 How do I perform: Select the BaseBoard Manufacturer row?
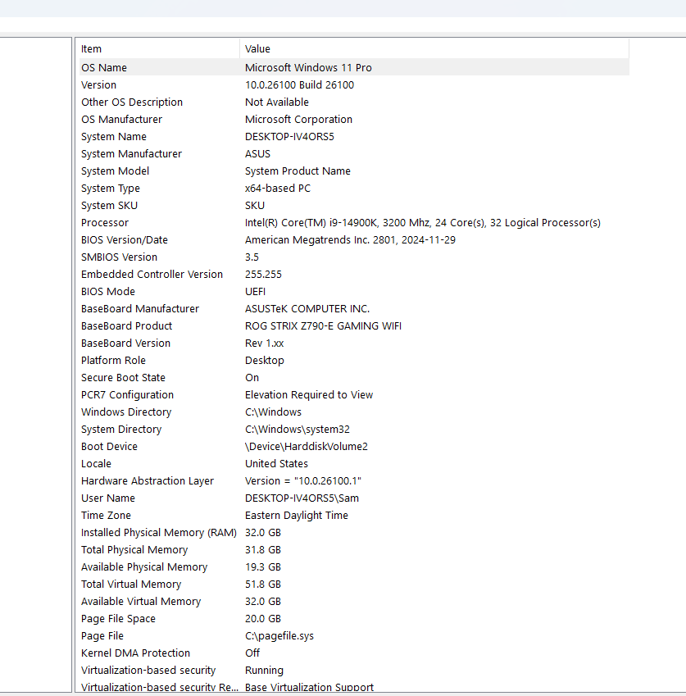coord(354,309)
